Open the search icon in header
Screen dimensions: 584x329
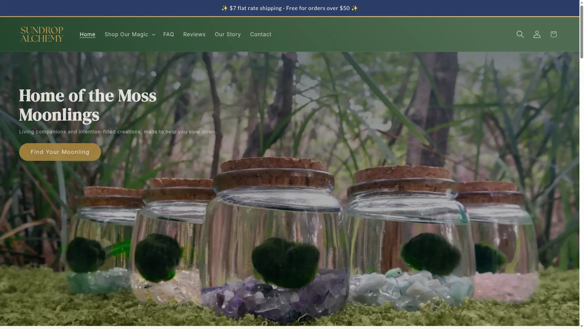coord(520,34)
